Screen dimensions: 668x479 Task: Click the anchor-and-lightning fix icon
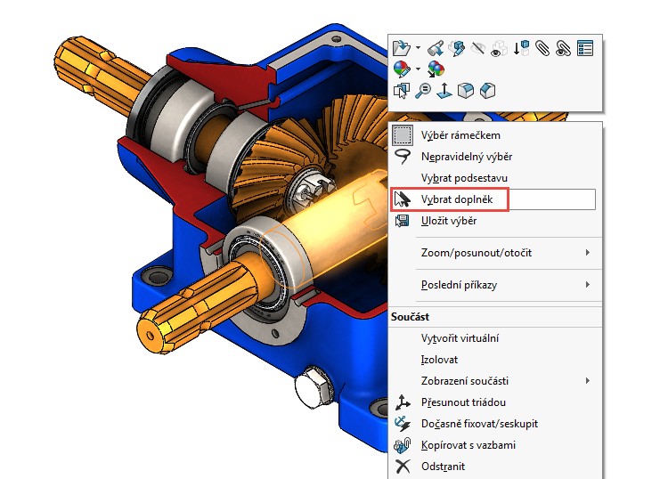pyautogui.click(x=403, y=424)
